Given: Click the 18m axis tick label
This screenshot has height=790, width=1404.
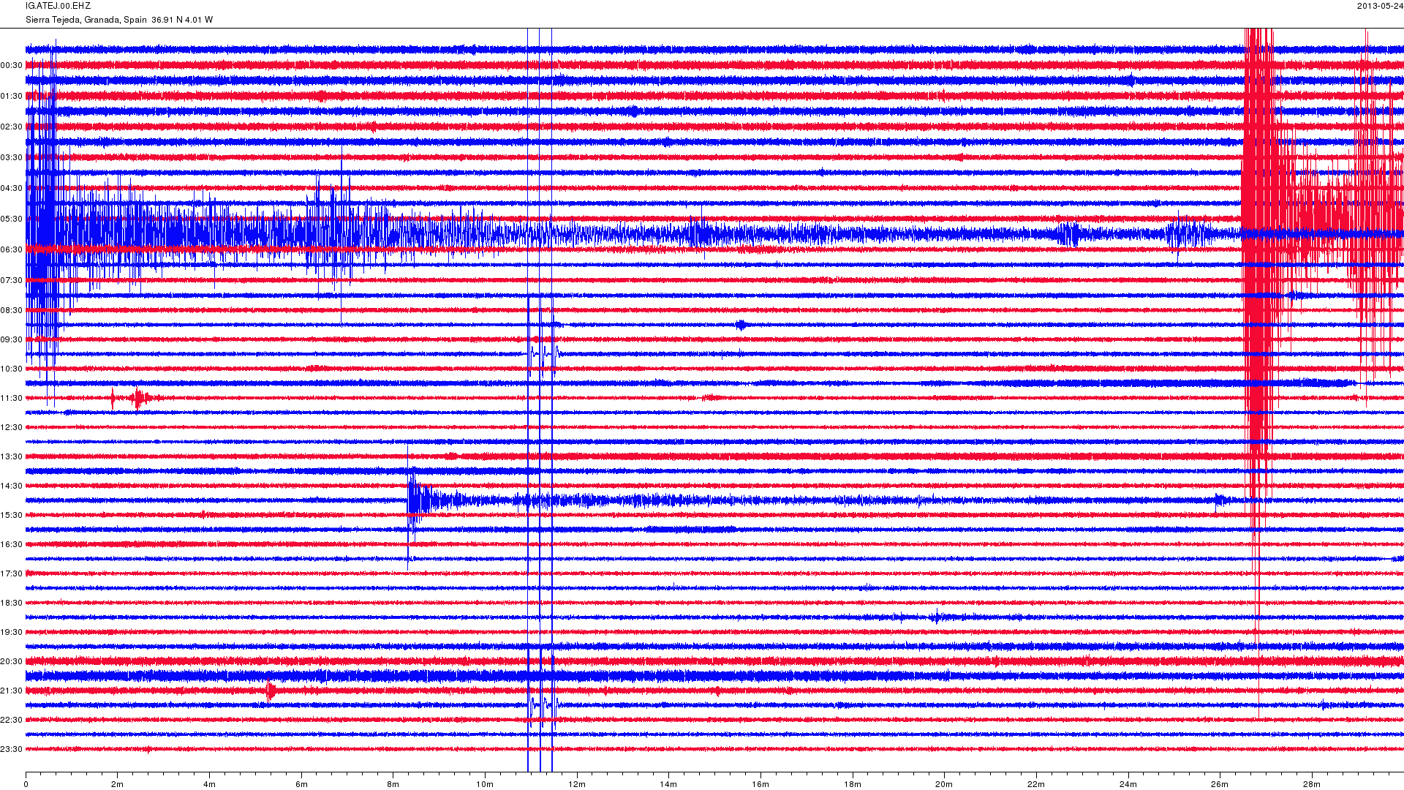Looking at the screenshot, I should [853, 785].
